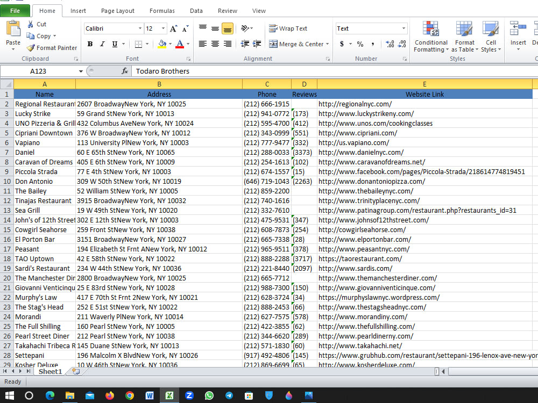Switch to the Page Layout tab
The width and height of the screenshot is (538, 403).
[x=118, y=11]
